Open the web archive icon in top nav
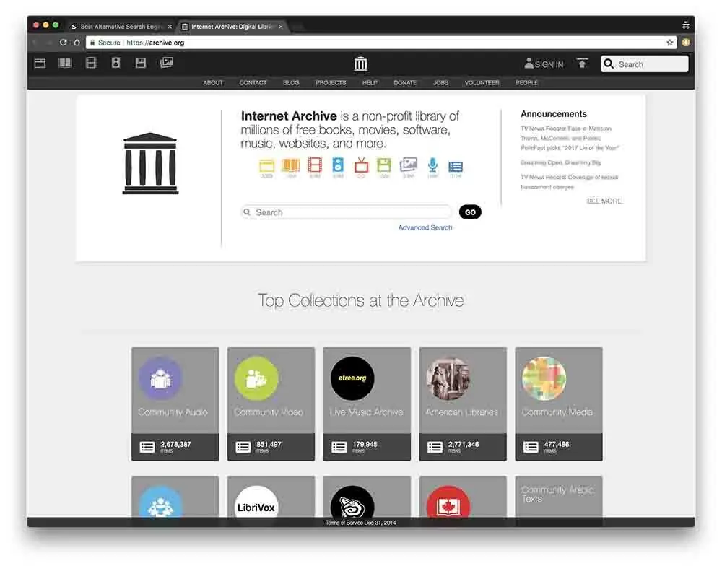This screenshot has width=722, height=566. coord(40,63)
